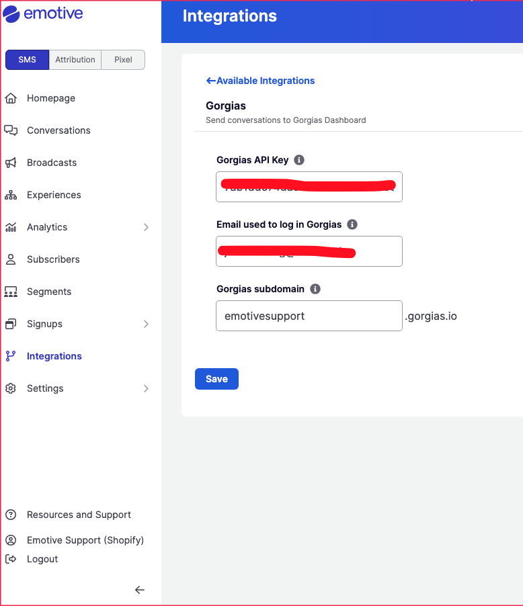Switch to the Attribution tab
The width and height of the screenshot is (523, 606).
tap(75, 60)
